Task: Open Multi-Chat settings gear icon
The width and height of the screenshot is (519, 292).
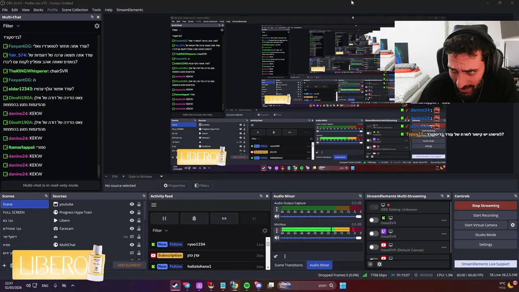Action: tap(97, 26)
